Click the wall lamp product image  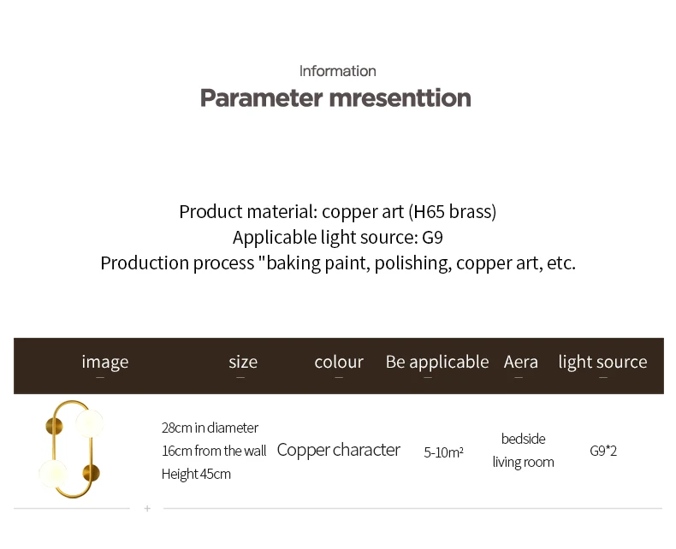pos(73,450)
